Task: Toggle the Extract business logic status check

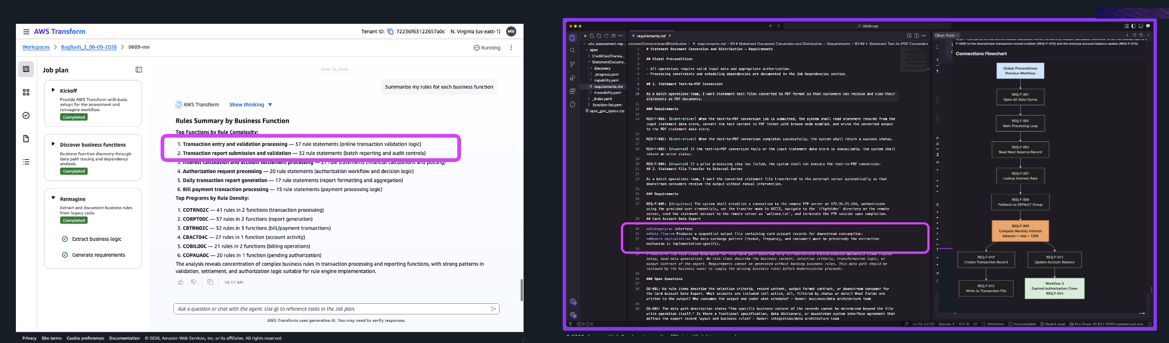Action: [x=65, y=239]
